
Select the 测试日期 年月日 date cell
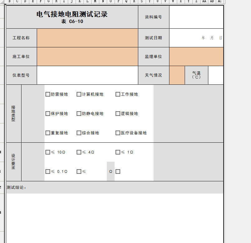tap(196, 38)
